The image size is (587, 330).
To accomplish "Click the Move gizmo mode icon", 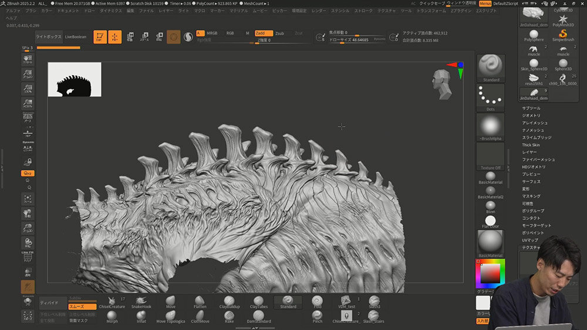I will coord(130,36).
